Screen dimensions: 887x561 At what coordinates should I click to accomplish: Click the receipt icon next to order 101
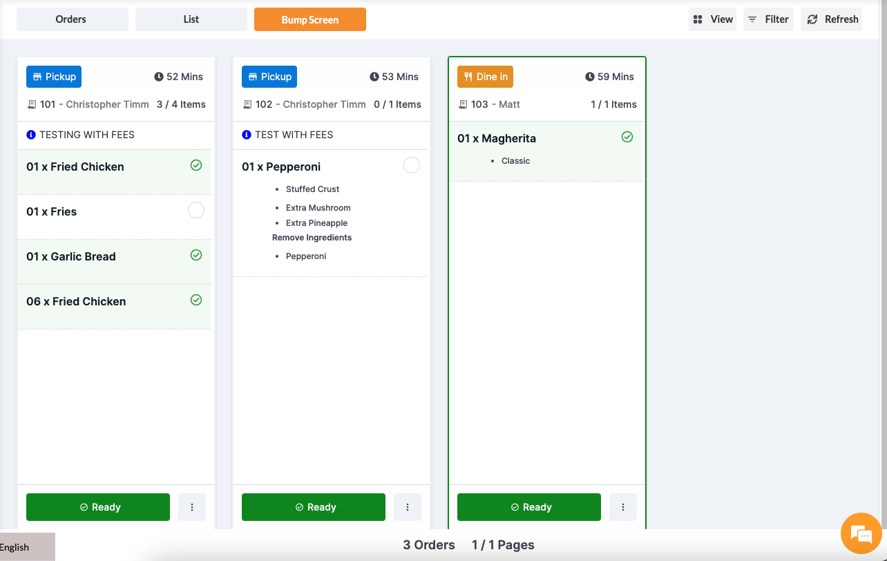coord(31,104)
